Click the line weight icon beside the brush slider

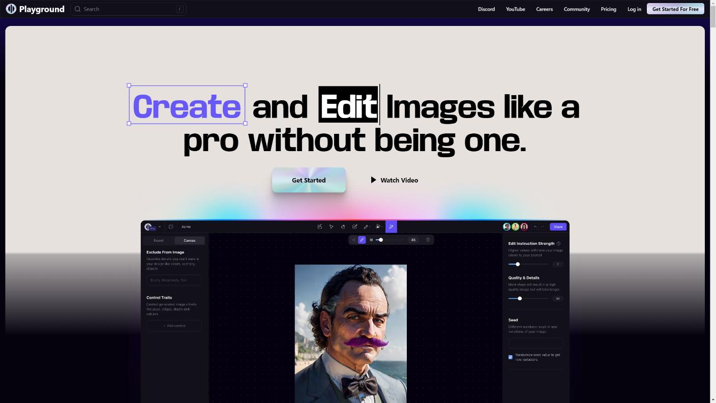(x=371, y=240)
